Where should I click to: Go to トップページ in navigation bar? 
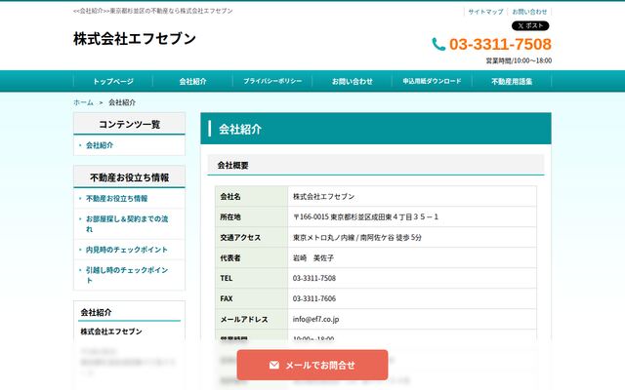coord(113,81)
